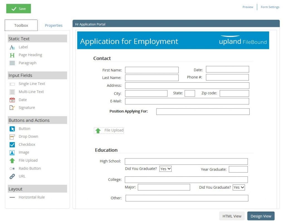Select the Paragraph icon in Toolbox
The image size is (285, 224).
pos(12,63)
